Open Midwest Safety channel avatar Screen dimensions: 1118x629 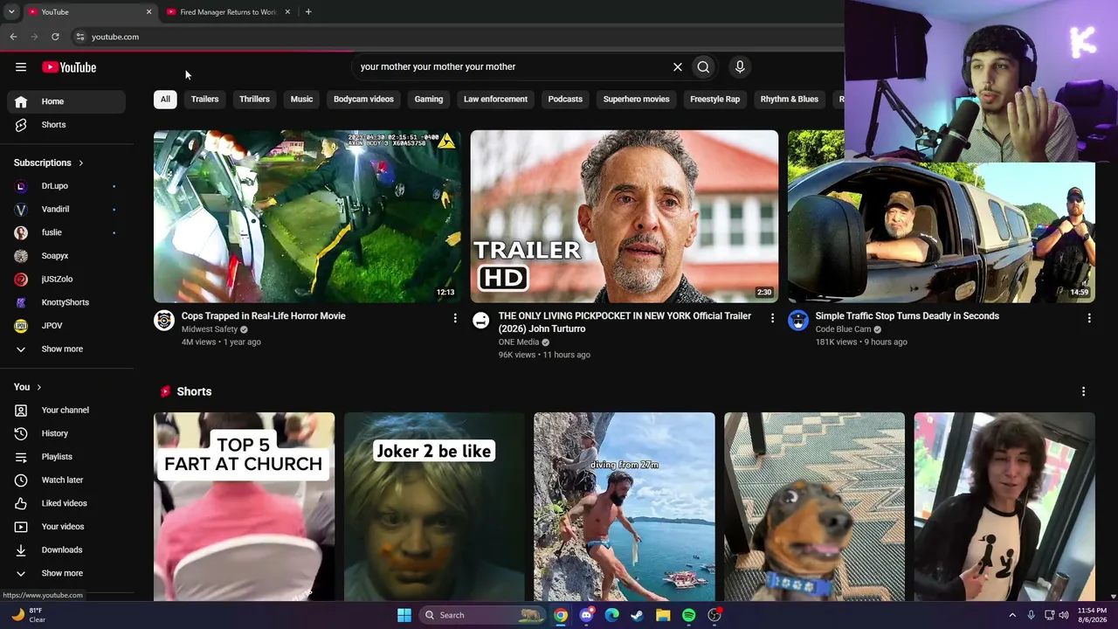click(164, 321)
